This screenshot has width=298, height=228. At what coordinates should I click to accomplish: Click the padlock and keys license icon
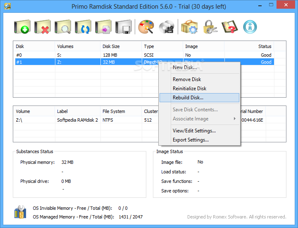coord(210,27)
